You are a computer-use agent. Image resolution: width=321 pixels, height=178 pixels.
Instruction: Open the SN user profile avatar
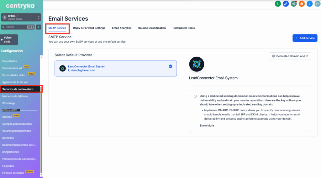coord(317,4)
